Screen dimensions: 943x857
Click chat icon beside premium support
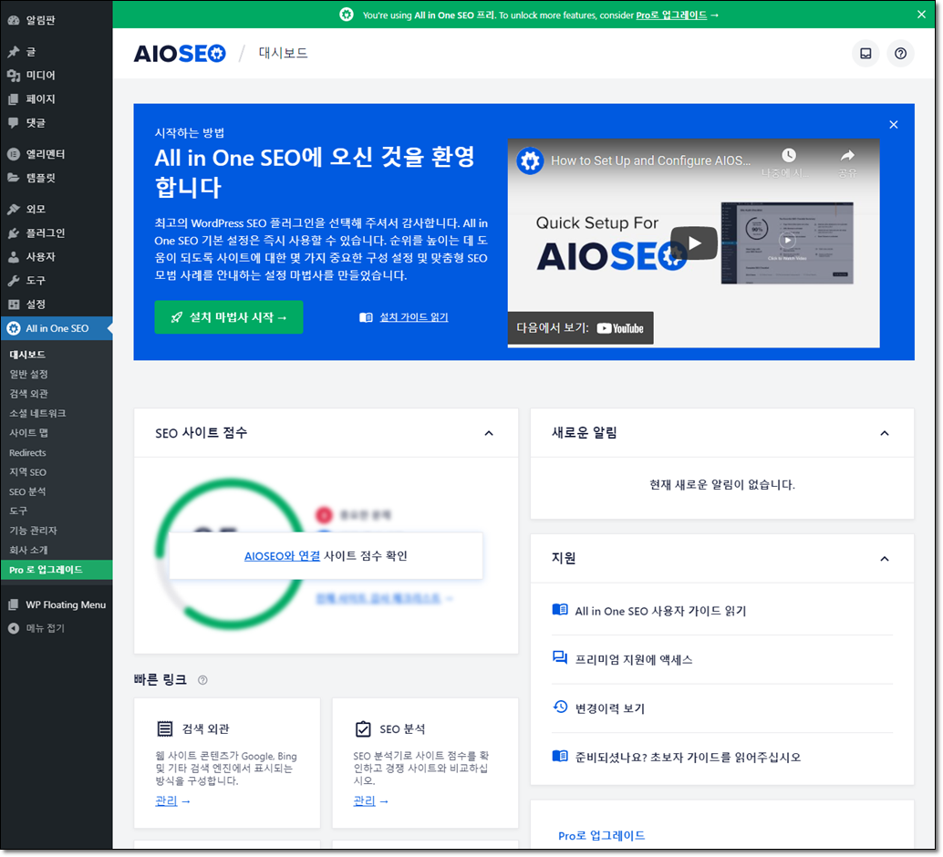pos(560,658)
